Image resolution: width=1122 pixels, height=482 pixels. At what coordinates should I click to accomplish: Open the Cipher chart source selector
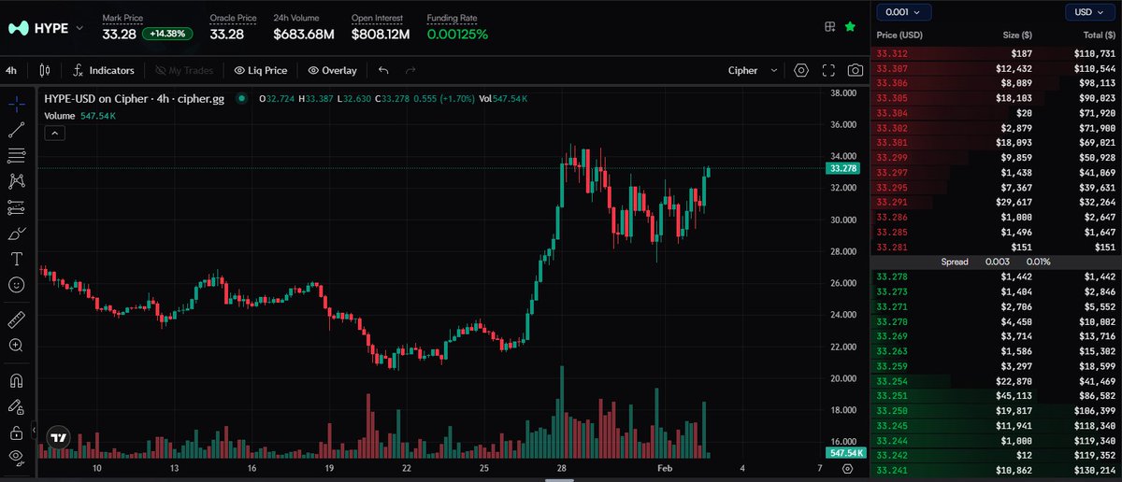click(753, 70)
